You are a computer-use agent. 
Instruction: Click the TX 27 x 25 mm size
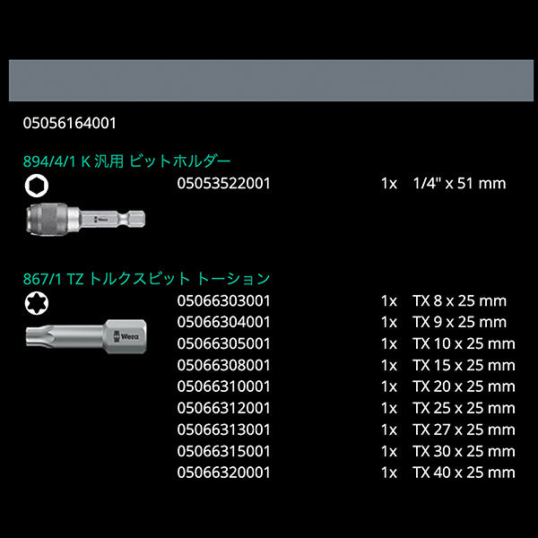tap(464, 430)
